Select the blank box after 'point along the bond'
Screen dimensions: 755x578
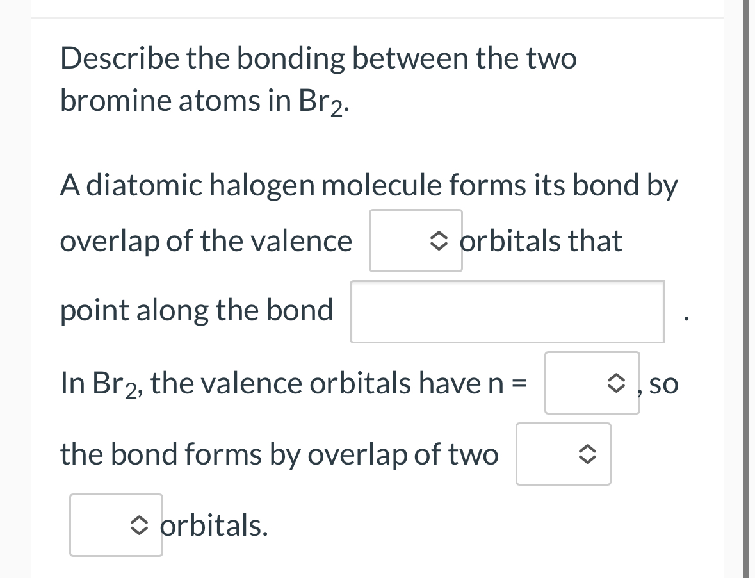click(x=507, y=312)
